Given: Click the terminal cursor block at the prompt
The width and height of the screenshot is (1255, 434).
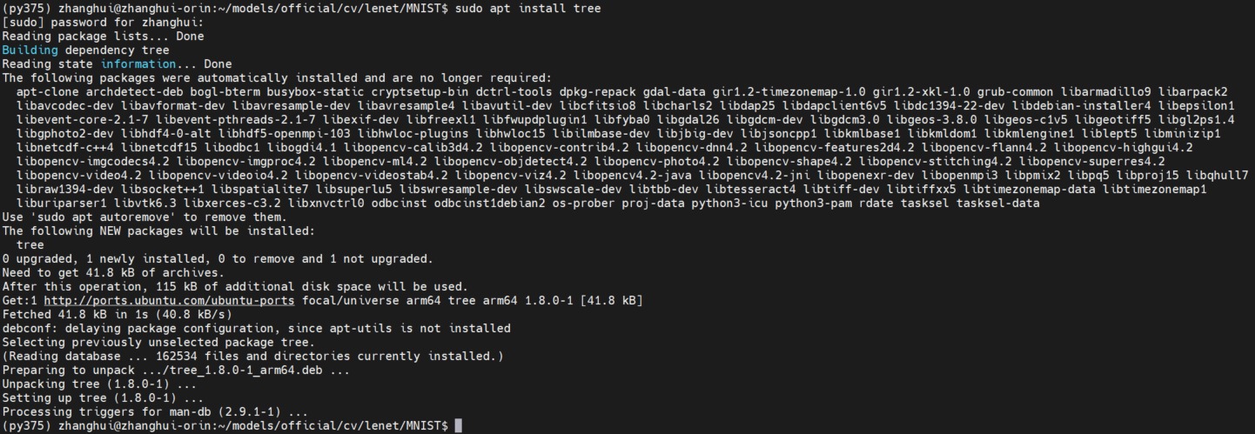Looking at the screenshot, I should point(459,426).
